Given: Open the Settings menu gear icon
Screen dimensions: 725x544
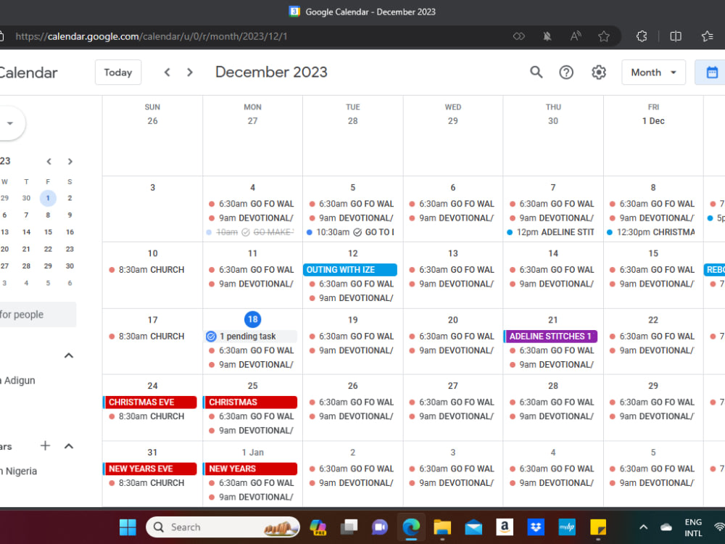Looking at the screenshot, I should [598, 72].
